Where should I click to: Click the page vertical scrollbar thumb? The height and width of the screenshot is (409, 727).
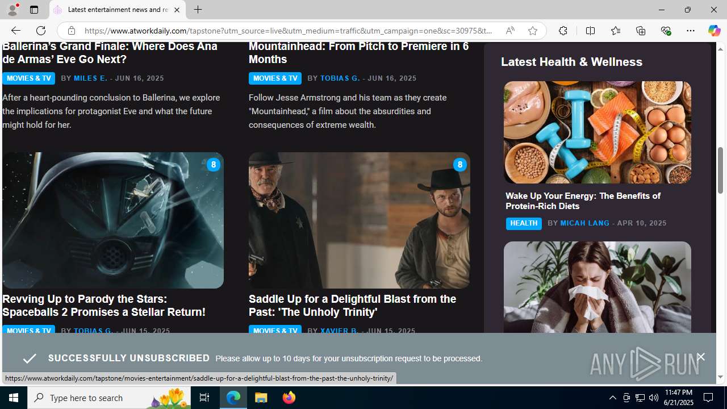[721, 170]
